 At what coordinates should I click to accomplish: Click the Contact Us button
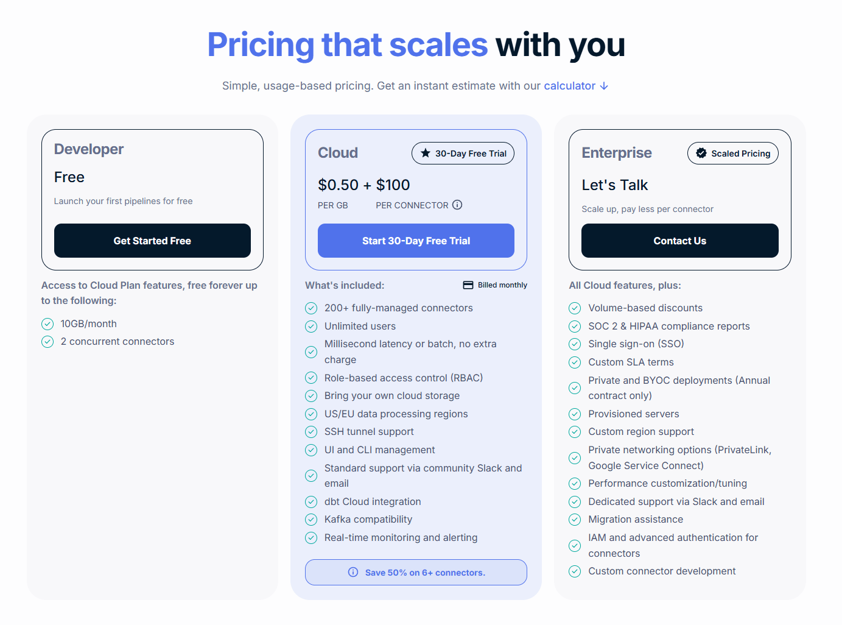[679, 241]
